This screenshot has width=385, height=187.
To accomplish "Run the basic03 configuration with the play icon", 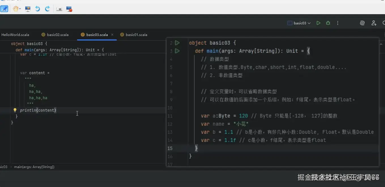I will [x=318, y=23].
